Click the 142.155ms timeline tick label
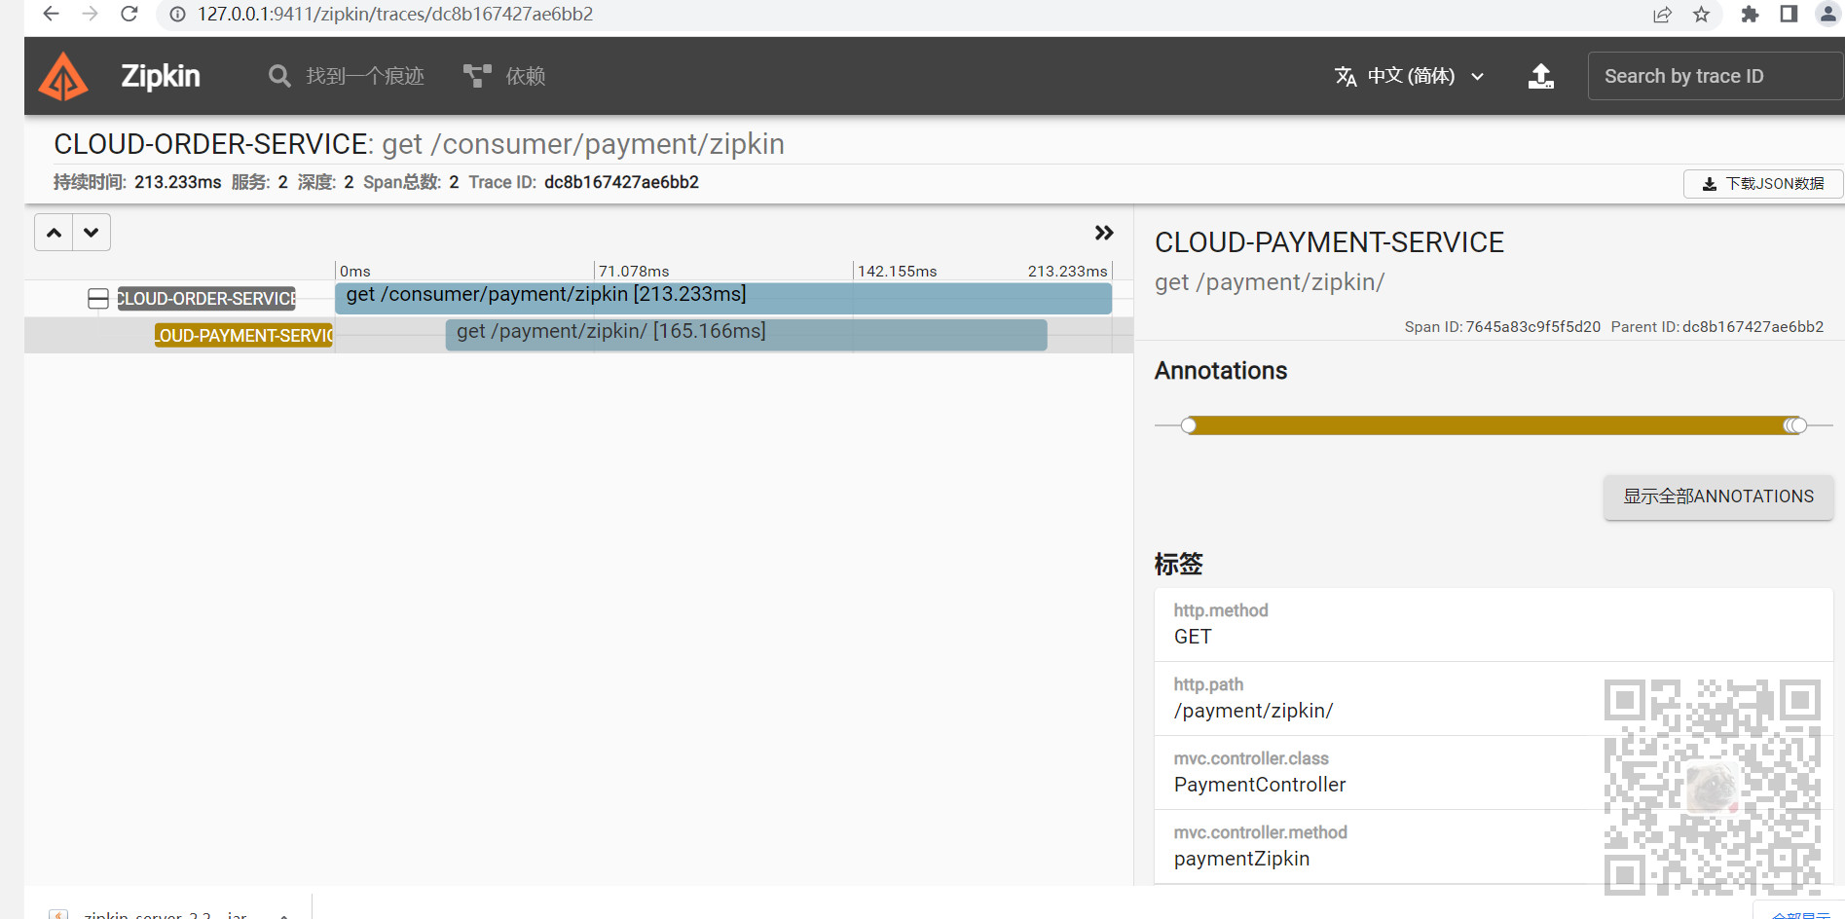Screen dimensions: 1845x919 point(897,272)
